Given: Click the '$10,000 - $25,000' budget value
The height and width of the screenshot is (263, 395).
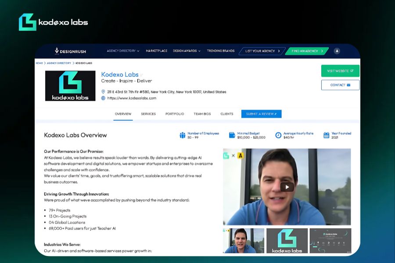Looking at the screenshot, I should tap(251, 137).
